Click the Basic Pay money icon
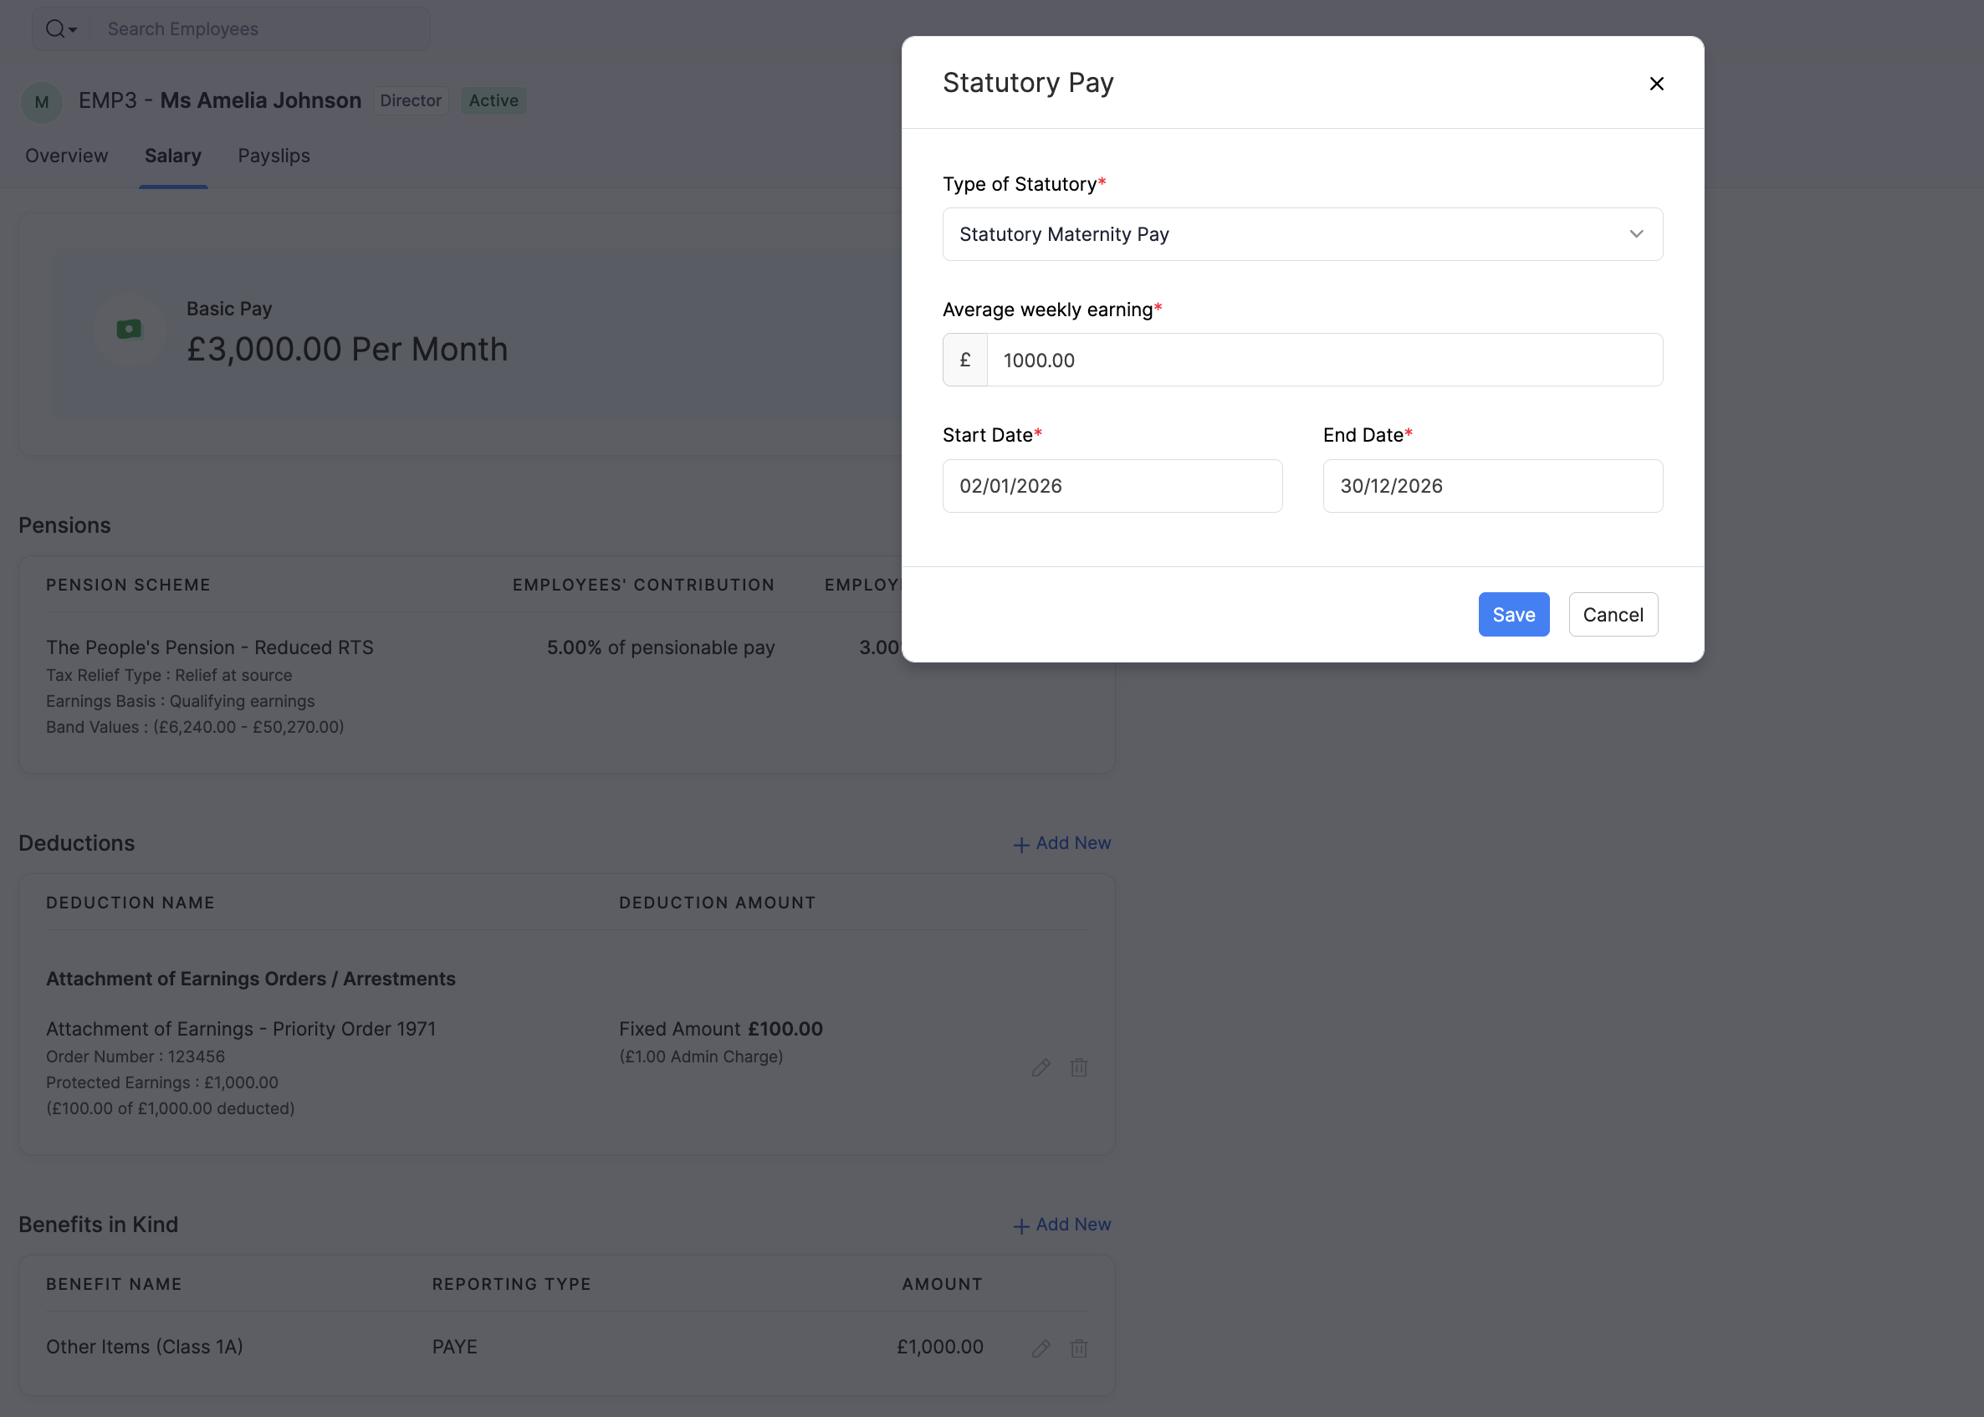1984x1417 pixels. (x=129, y=329)
